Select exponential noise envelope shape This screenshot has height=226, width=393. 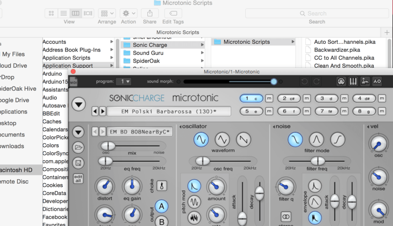[315, 186]
